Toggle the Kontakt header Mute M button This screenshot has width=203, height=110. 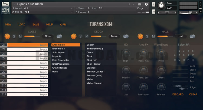point(154,12)
